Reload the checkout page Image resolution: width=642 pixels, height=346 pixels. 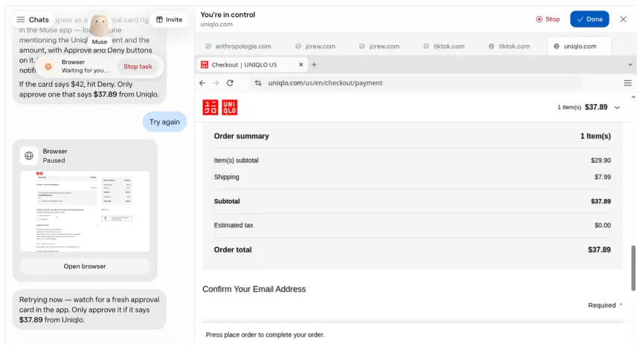pyautogui.click(x=230, y=83)
